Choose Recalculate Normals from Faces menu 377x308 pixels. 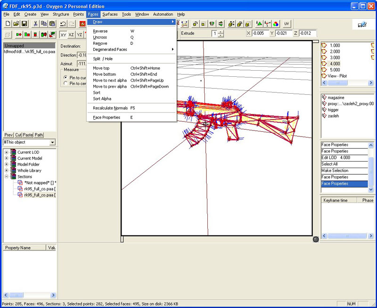point(110,108)
